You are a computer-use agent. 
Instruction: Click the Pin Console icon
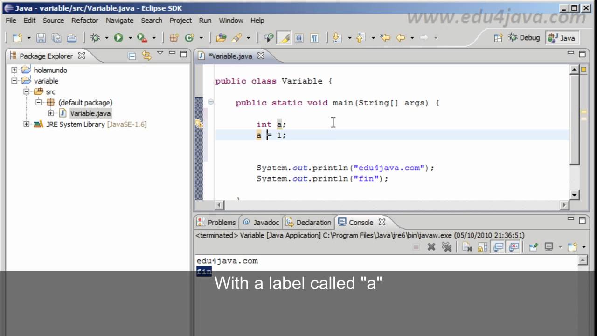coord(534,247)
